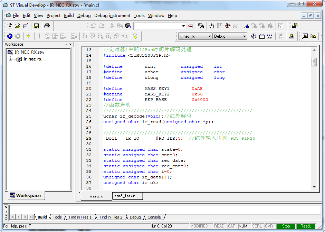Click the IR_NEC_RX.stw workspace icon
325x232 pixels.
[10, 52]
